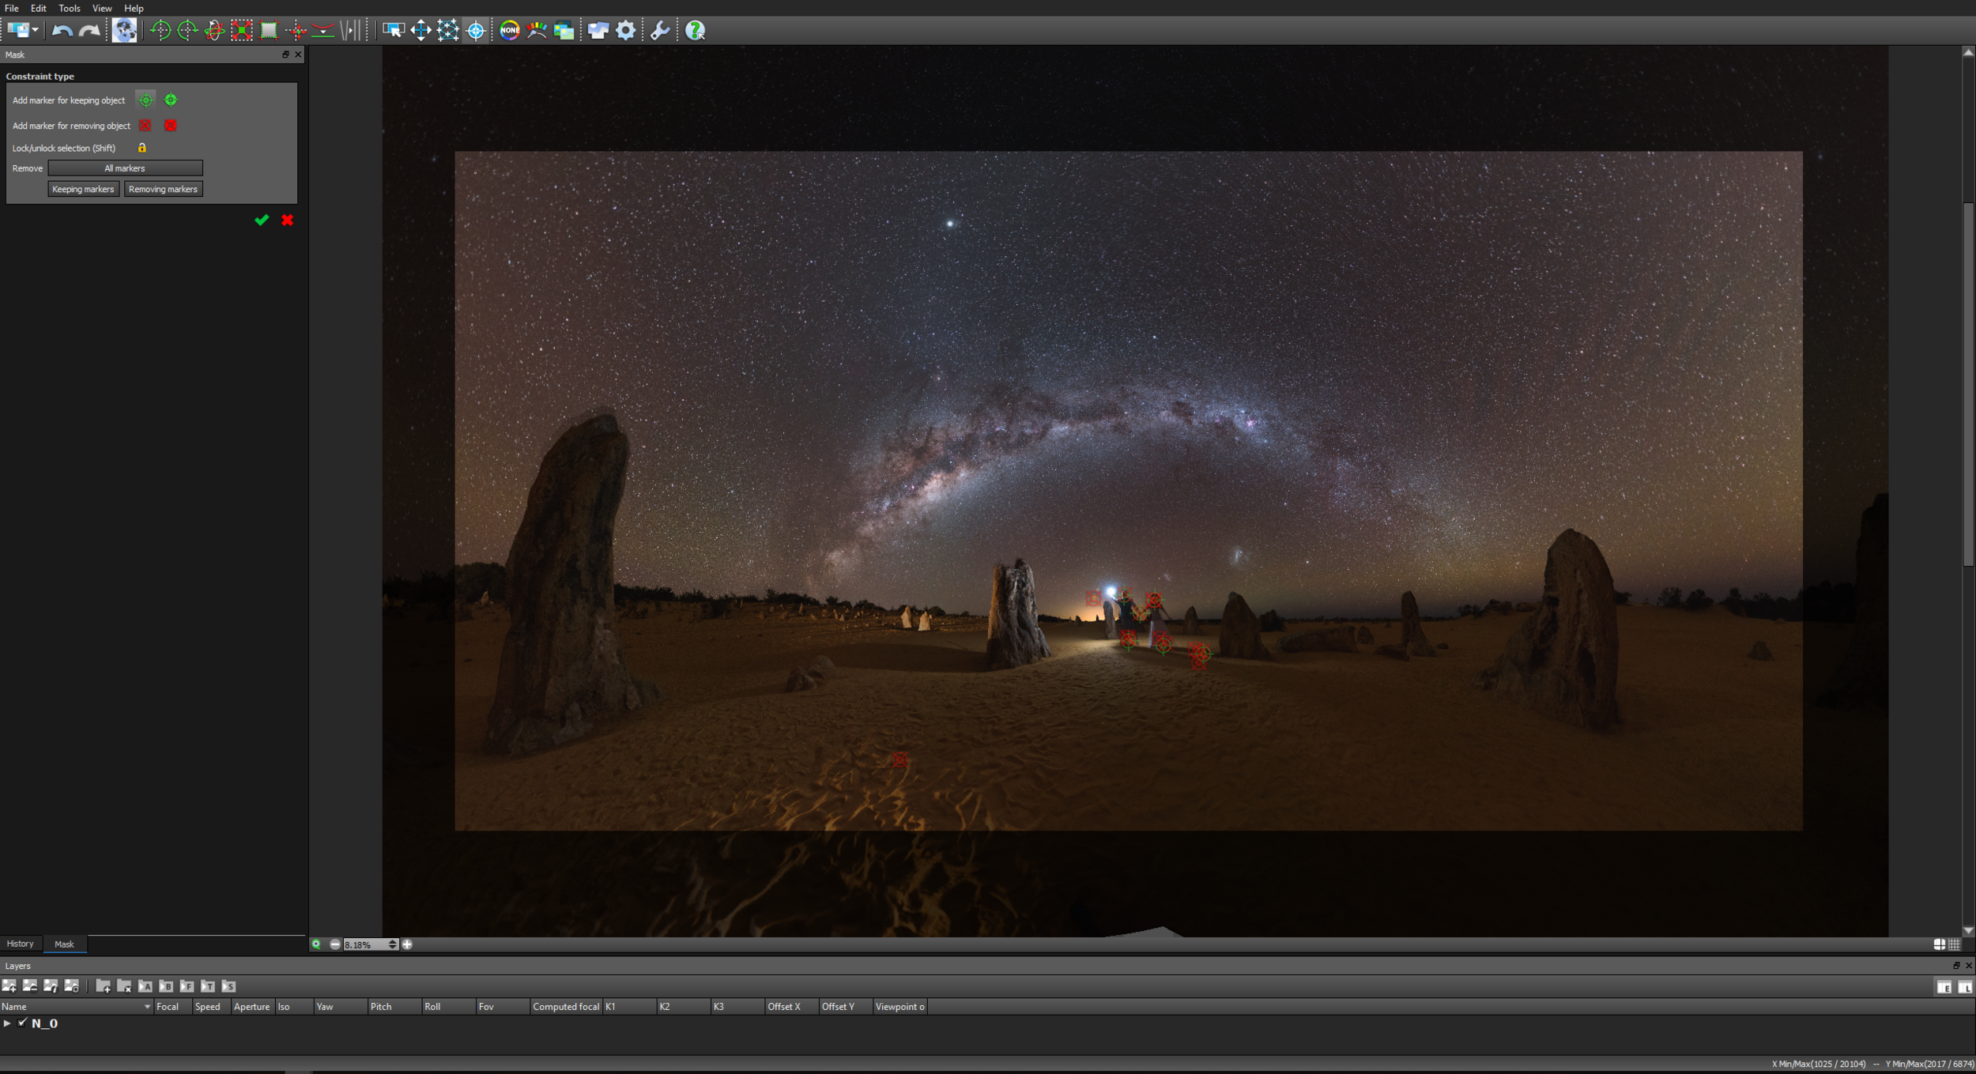1976x1074 pixels.
Task: Click the zoom in plus button
Action: 407,944
